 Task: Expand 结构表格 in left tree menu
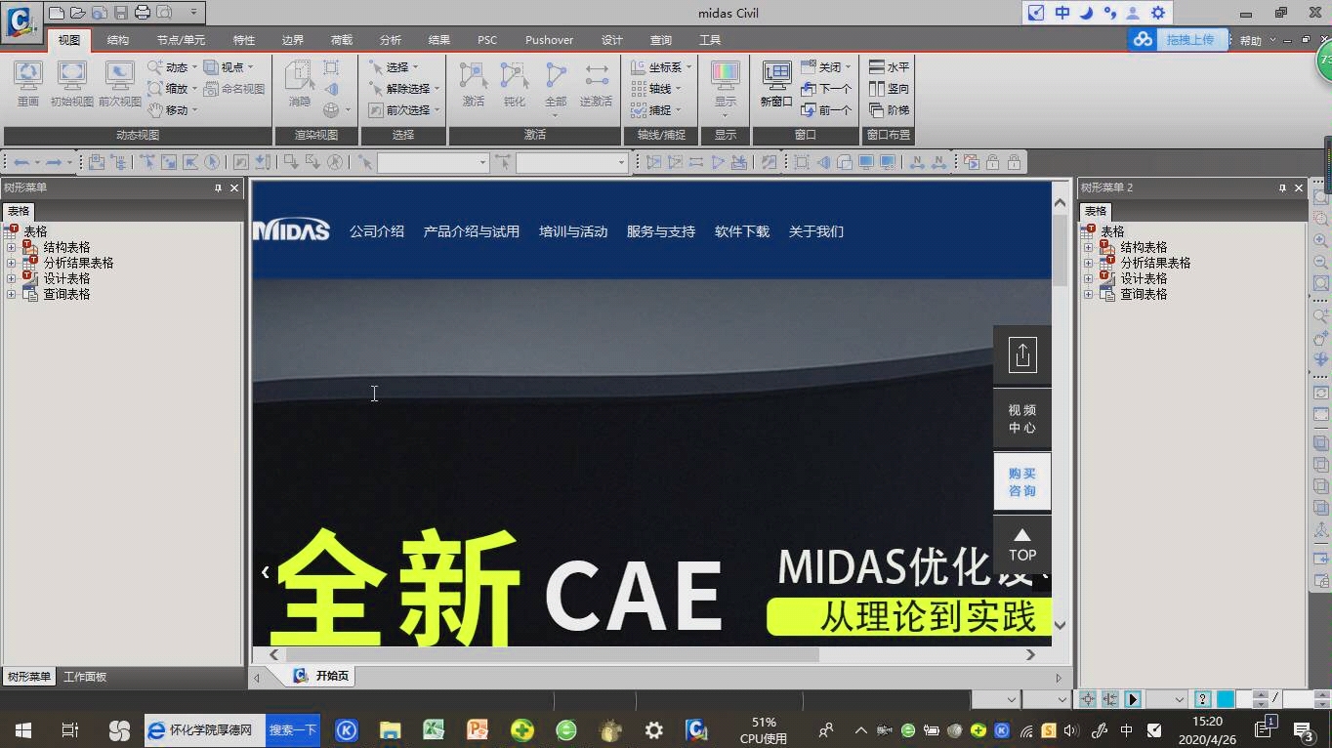point(12,247)
